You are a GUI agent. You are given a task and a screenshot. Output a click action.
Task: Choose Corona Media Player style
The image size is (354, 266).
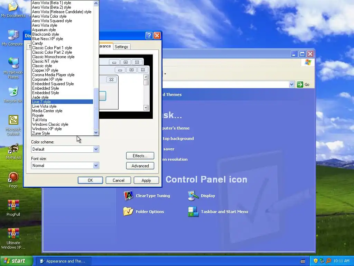click(62, 75)
